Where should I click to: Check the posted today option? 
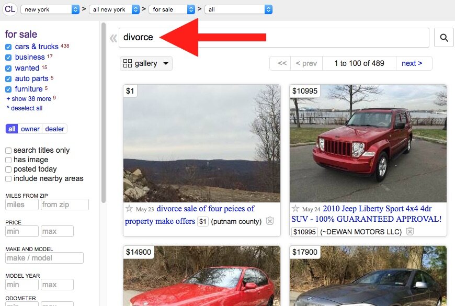tap(8, 169)
